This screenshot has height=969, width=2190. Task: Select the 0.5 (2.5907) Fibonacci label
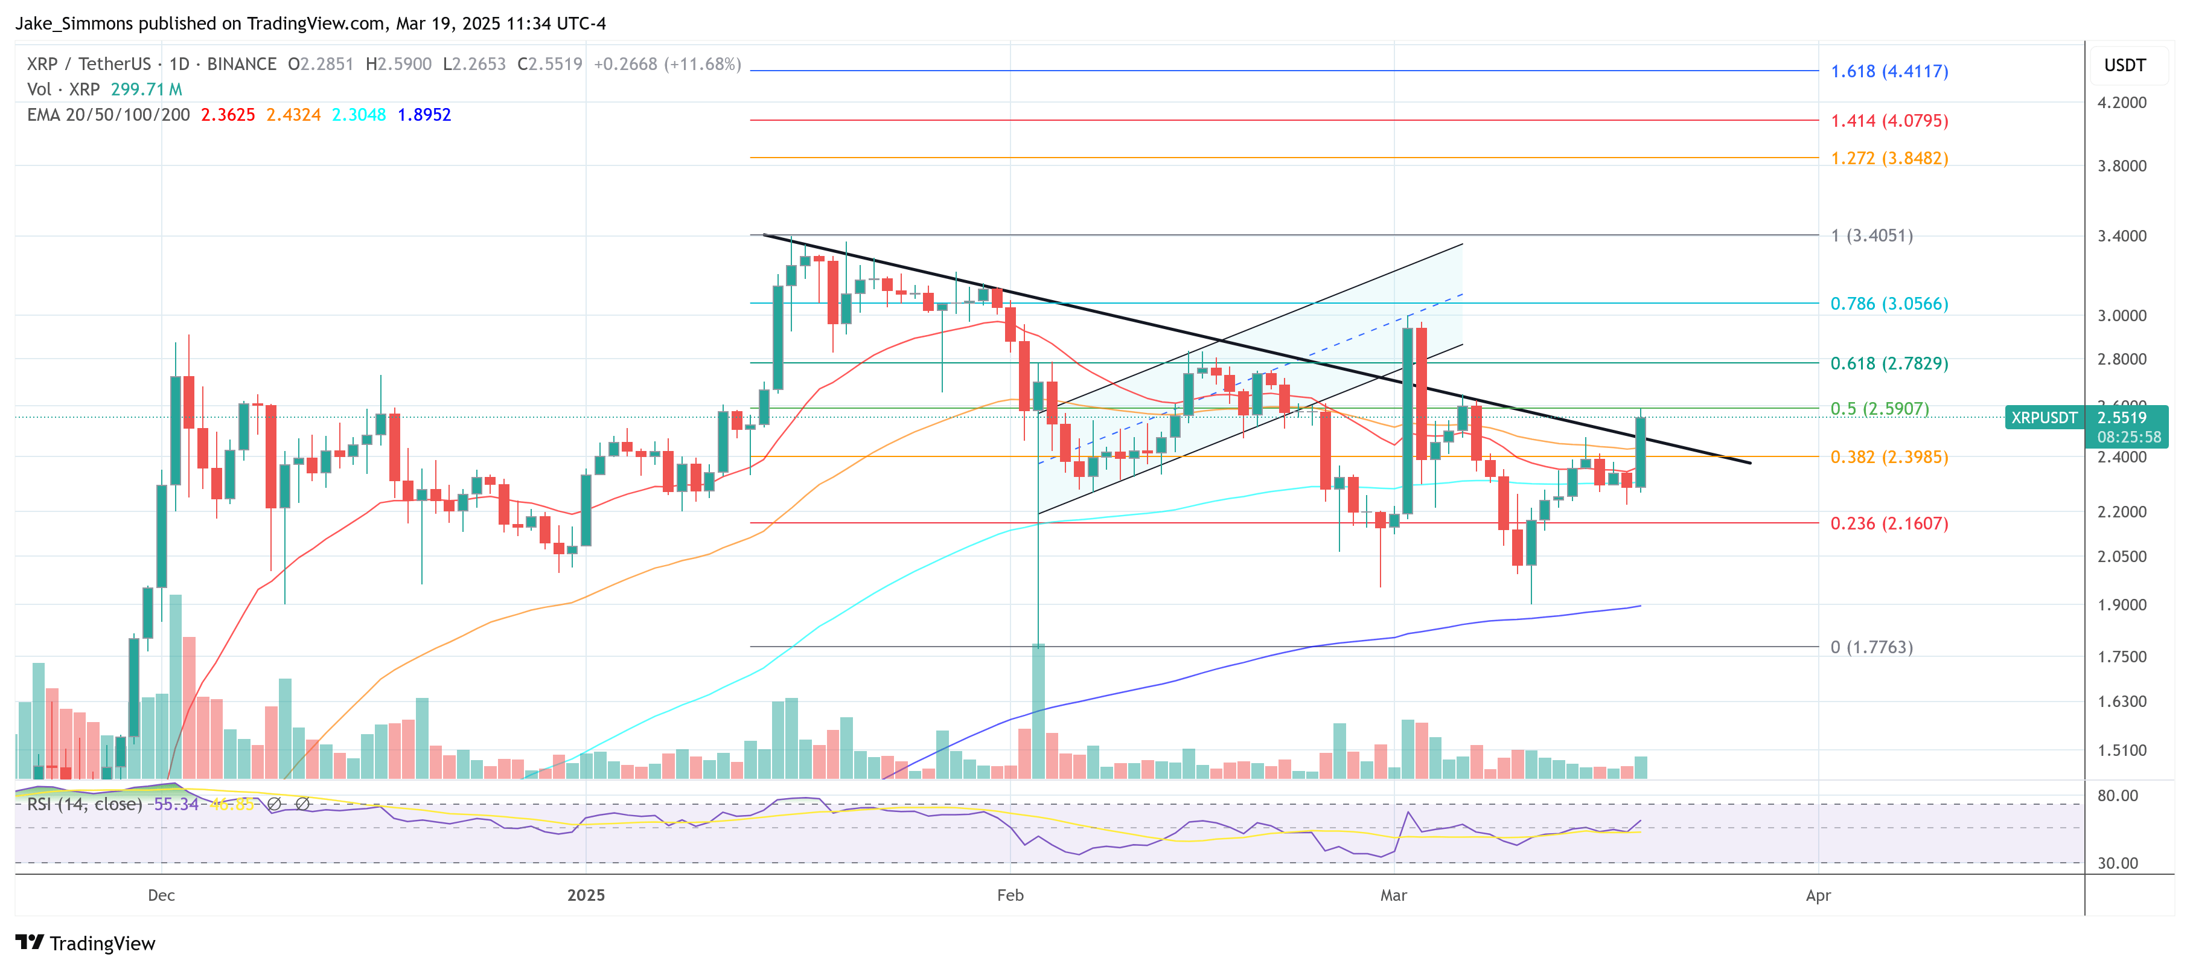click(1880, 408)
